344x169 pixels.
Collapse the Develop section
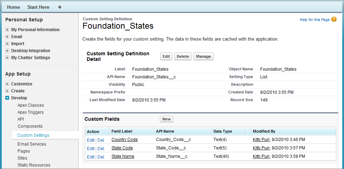click(x=7, y=98)
